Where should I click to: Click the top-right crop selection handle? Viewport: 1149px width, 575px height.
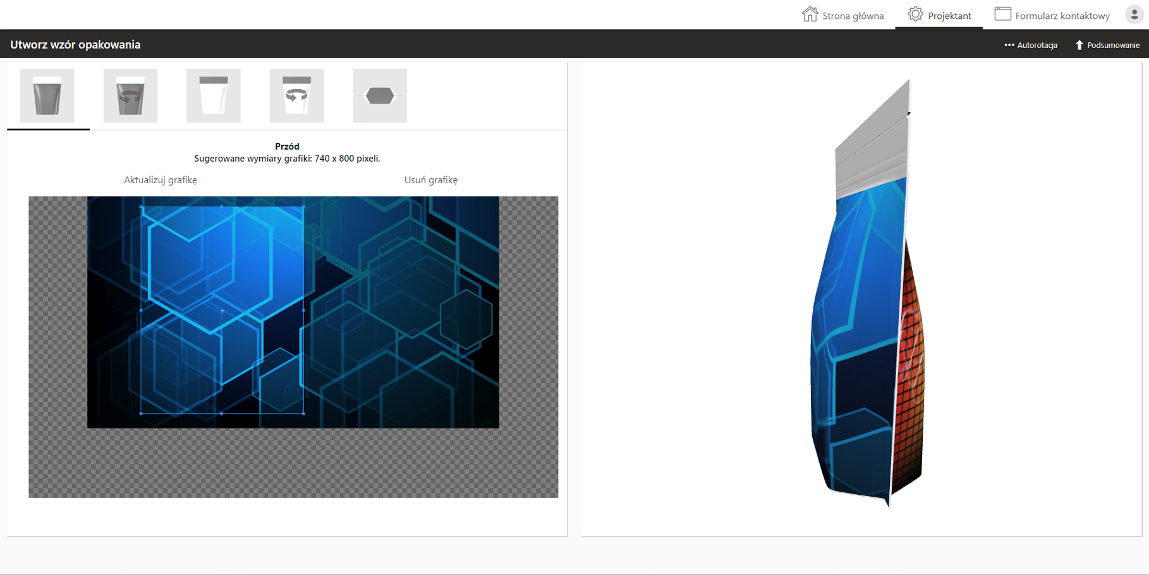tap(304, 207)
